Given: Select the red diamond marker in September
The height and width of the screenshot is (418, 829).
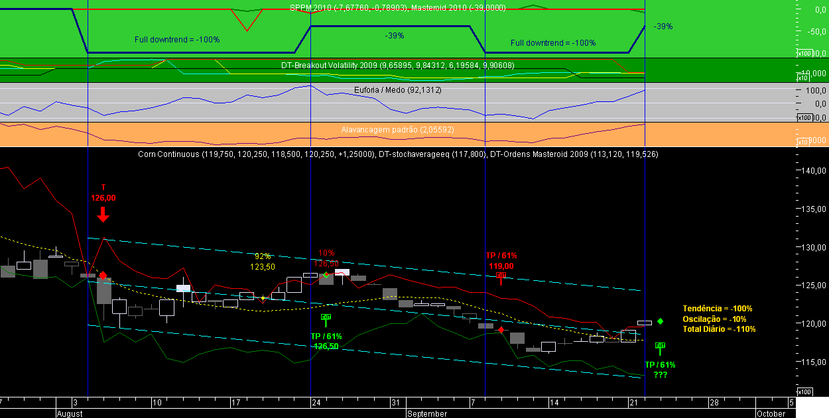Looking at the screenshot, I should [x=502, y=329].
